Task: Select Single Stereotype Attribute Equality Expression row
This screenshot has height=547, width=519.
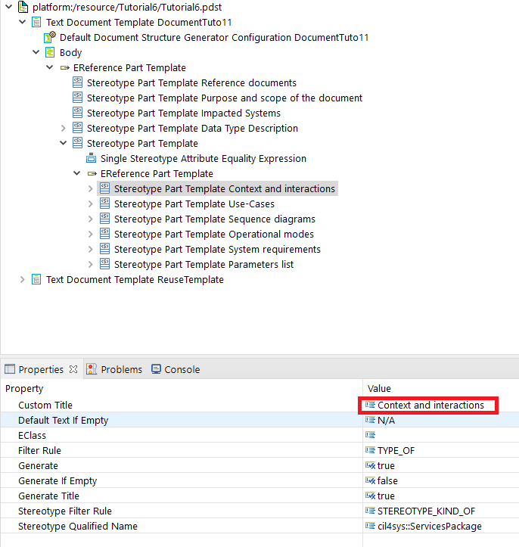Action: tap(204, 158)
